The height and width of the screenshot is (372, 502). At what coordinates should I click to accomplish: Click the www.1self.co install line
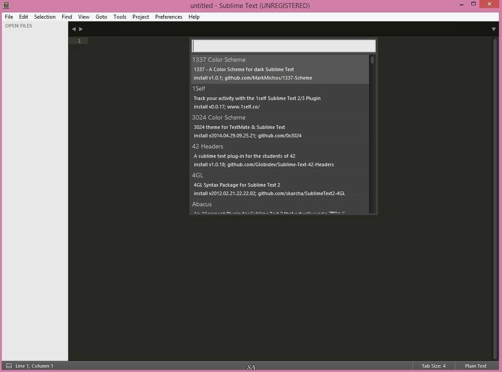tap(227, 107)
